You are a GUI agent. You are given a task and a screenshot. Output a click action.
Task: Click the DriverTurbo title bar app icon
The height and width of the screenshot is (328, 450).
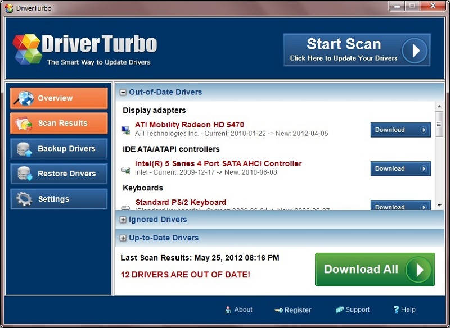[9, 8]
